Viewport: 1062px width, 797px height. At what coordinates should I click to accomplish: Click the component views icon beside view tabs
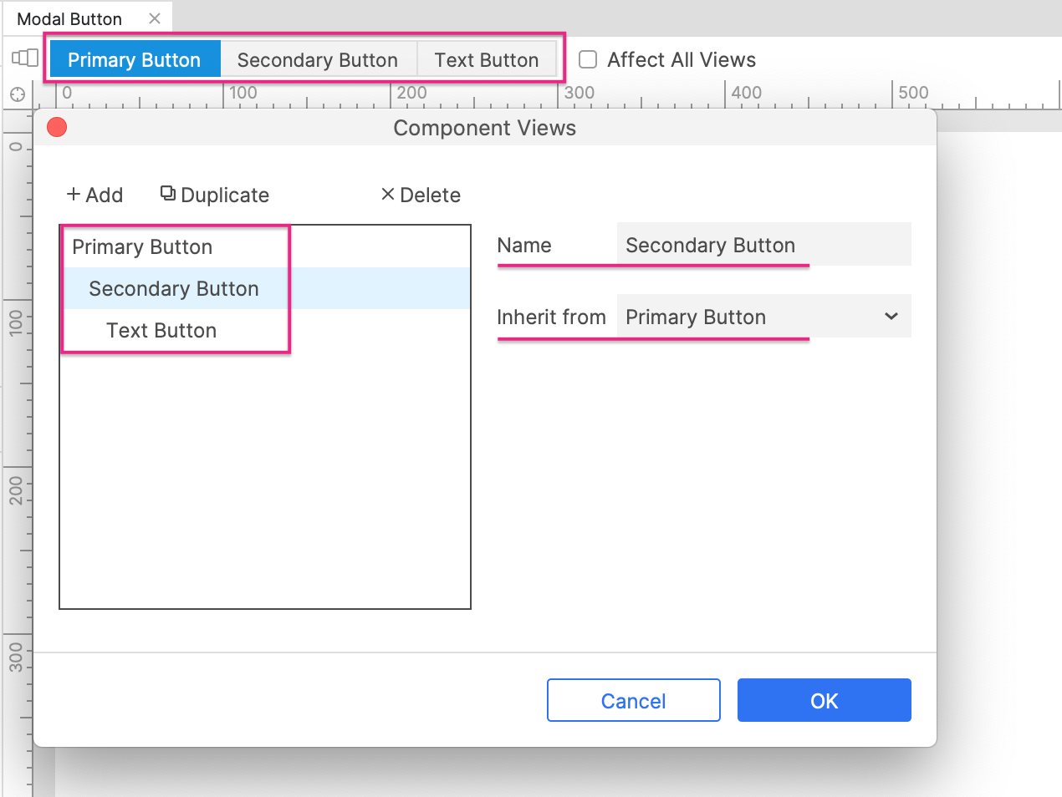[25, 58]
